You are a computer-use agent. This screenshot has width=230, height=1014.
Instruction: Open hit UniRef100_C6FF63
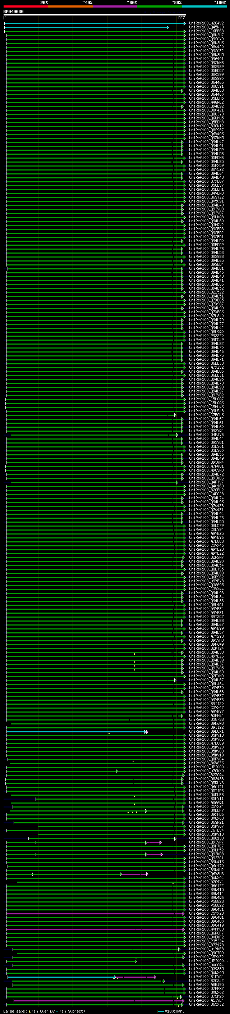[206, 31]
